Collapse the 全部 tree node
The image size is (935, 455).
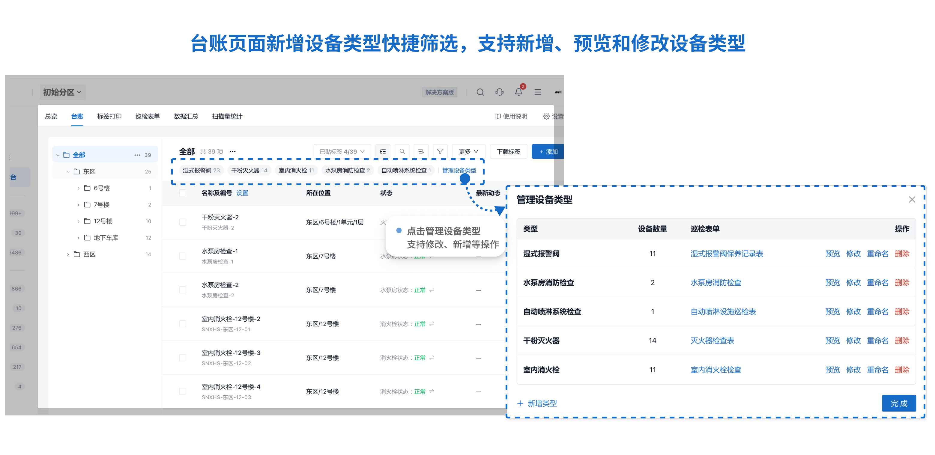click(57, 155)
